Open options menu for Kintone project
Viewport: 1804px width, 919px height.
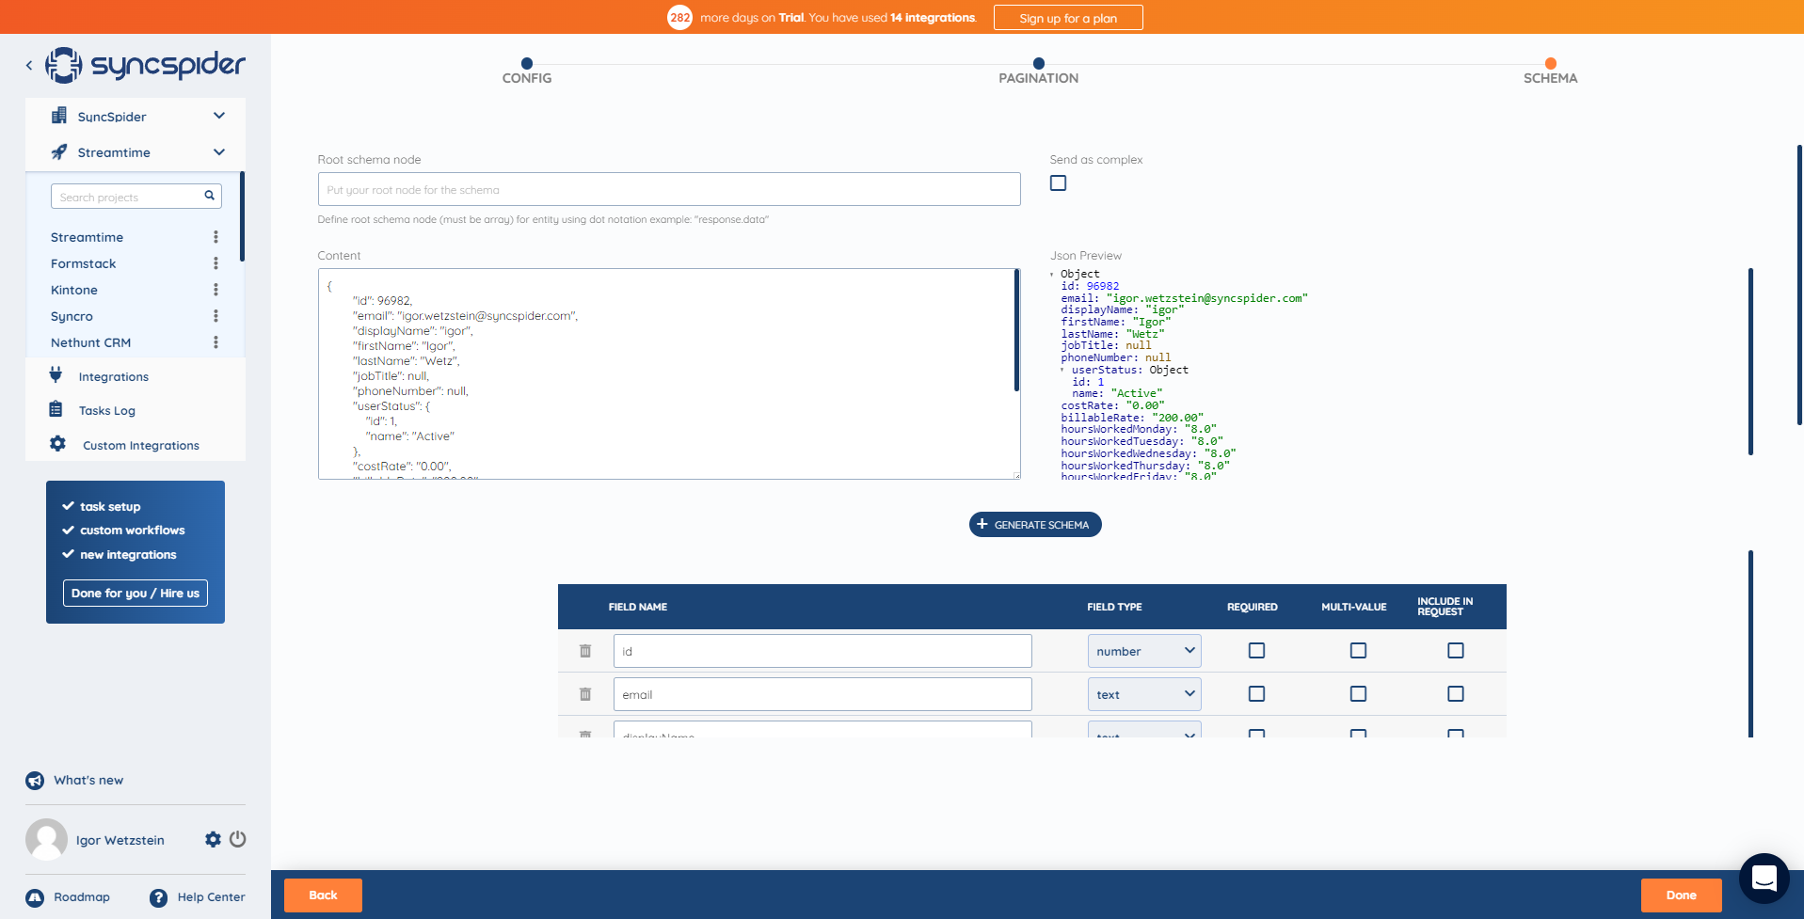pos(216,290)
